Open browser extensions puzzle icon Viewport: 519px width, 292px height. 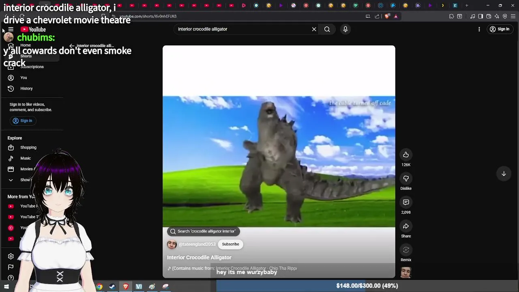[x=451, y=16]
